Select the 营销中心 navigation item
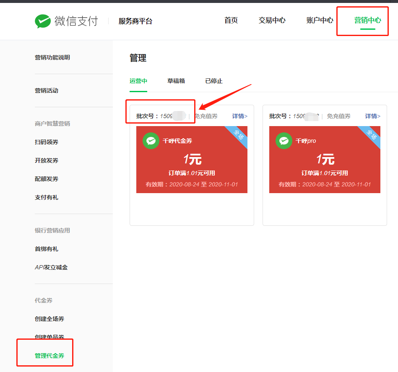This screenshot has width=398, height=372. (x=367, y=20)
